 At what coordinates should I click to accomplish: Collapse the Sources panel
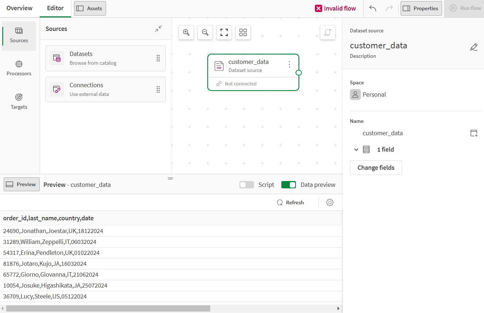[158, 29]
